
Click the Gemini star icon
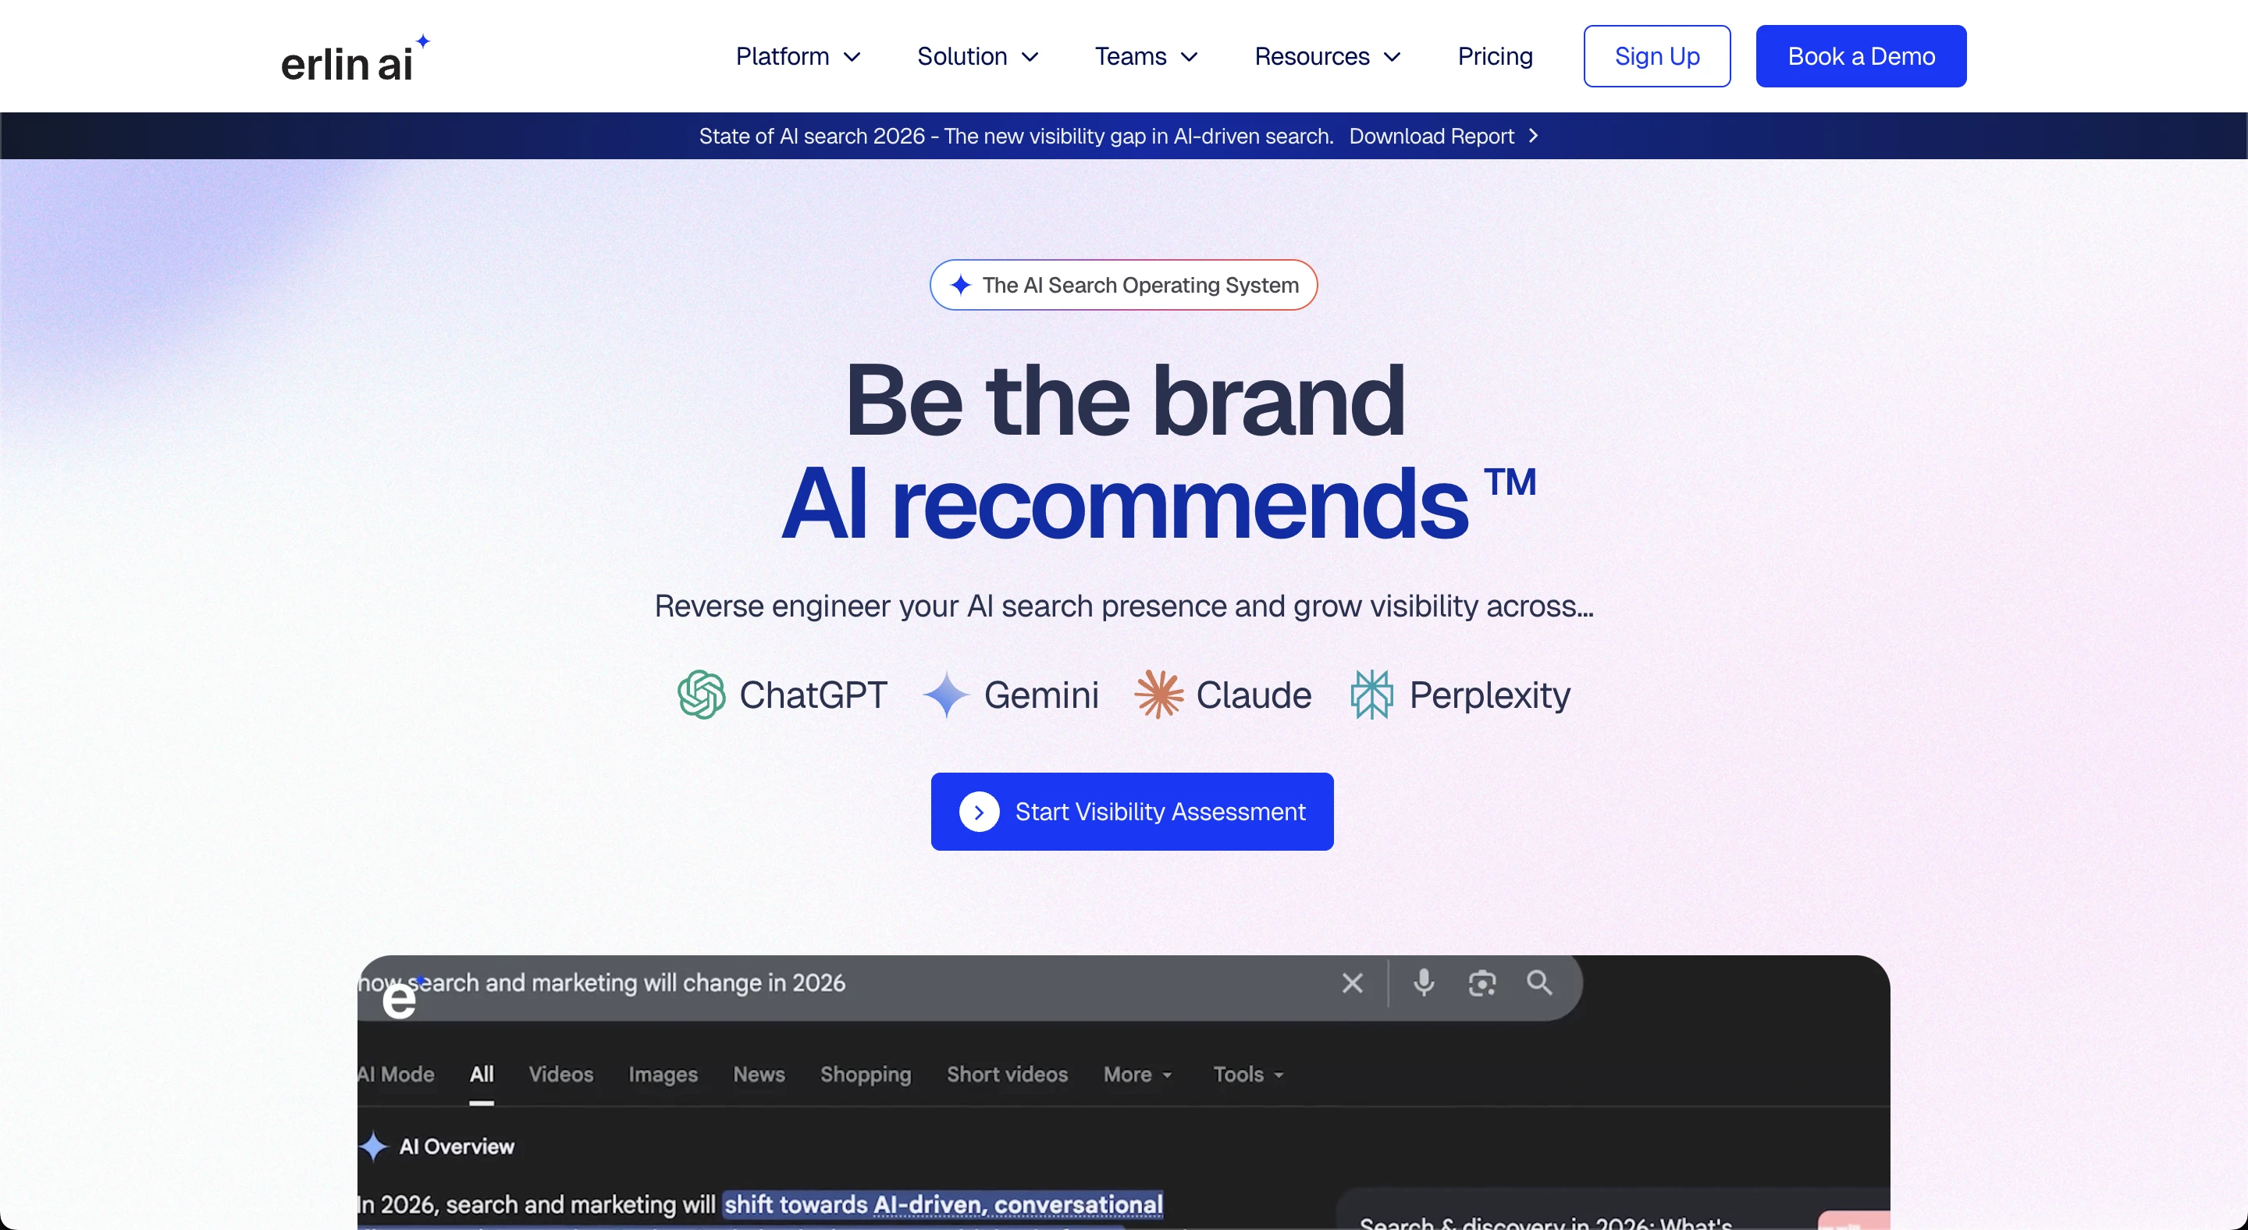pos(946,695)
